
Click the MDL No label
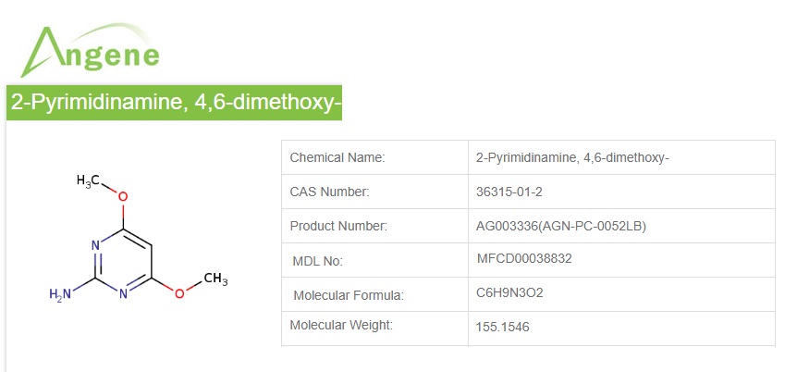[x=317, y=261]
